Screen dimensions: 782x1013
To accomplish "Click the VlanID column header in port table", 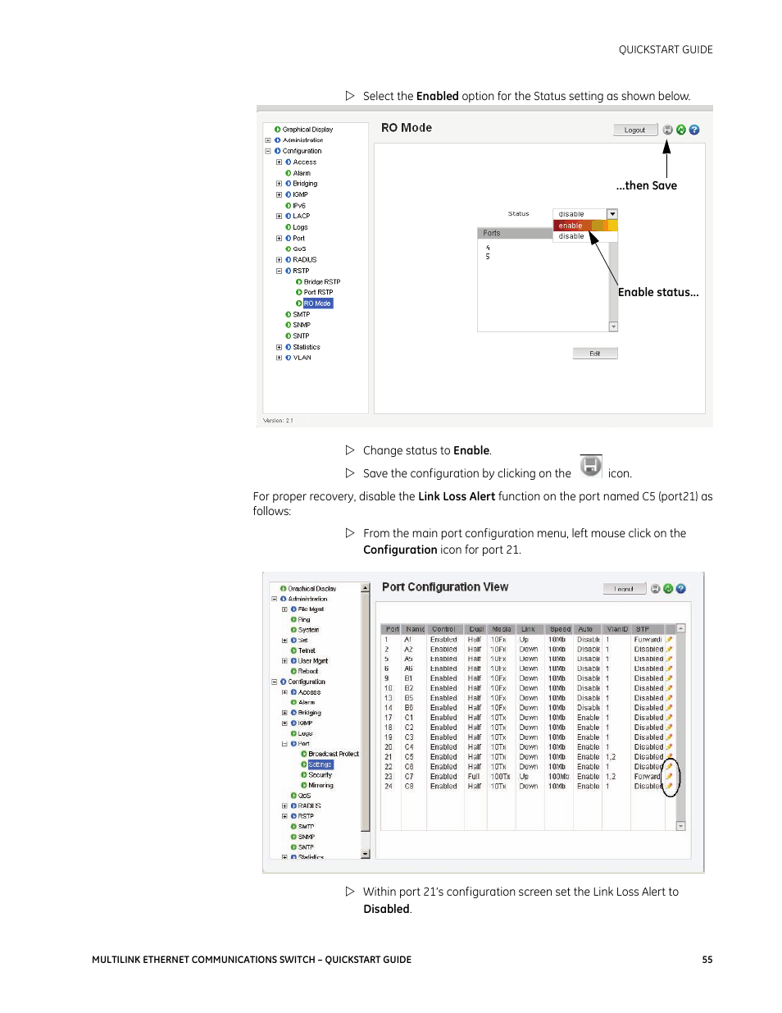I will (618, 629).
